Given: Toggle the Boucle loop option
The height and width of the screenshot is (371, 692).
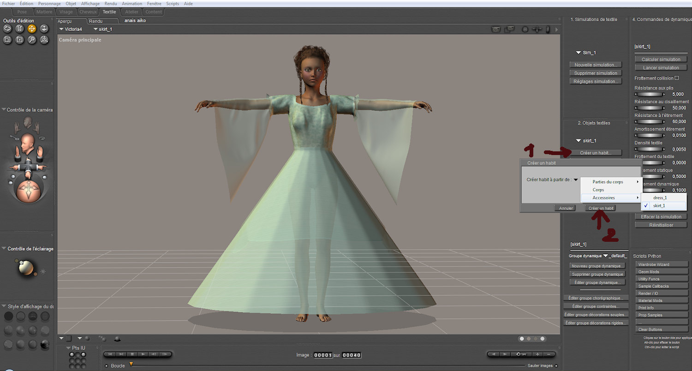Looking at the screenshot, I should click(106, 366).
